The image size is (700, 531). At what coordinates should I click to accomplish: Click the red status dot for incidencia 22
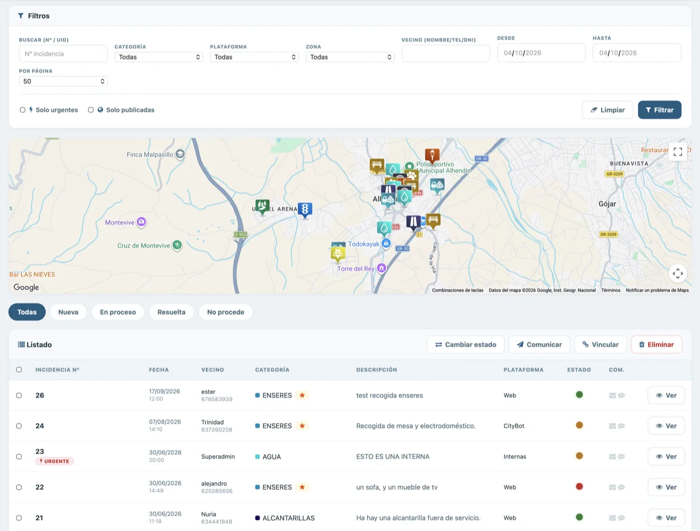579,486
